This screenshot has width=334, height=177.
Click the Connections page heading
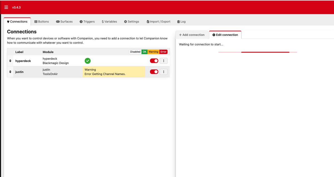(22, 32)
